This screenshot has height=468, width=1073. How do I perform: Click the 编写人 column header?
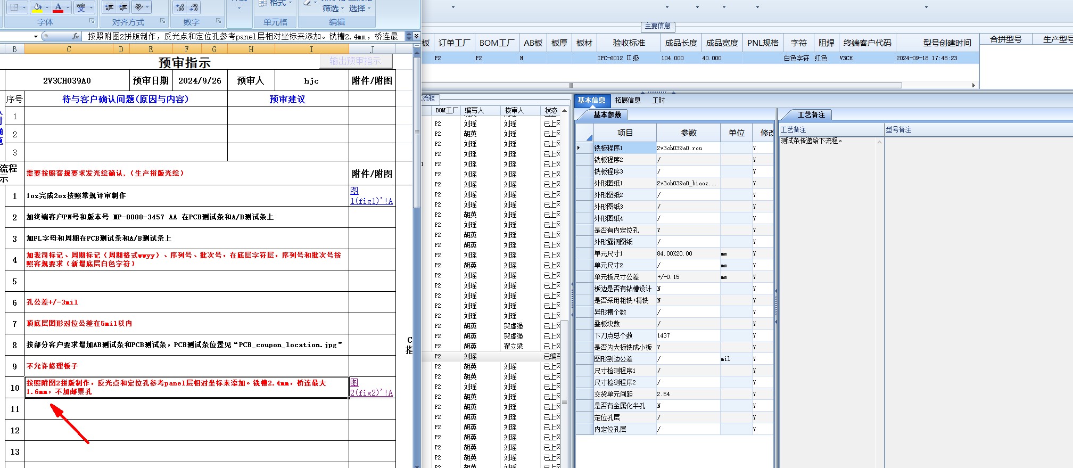tap(480, 111)
